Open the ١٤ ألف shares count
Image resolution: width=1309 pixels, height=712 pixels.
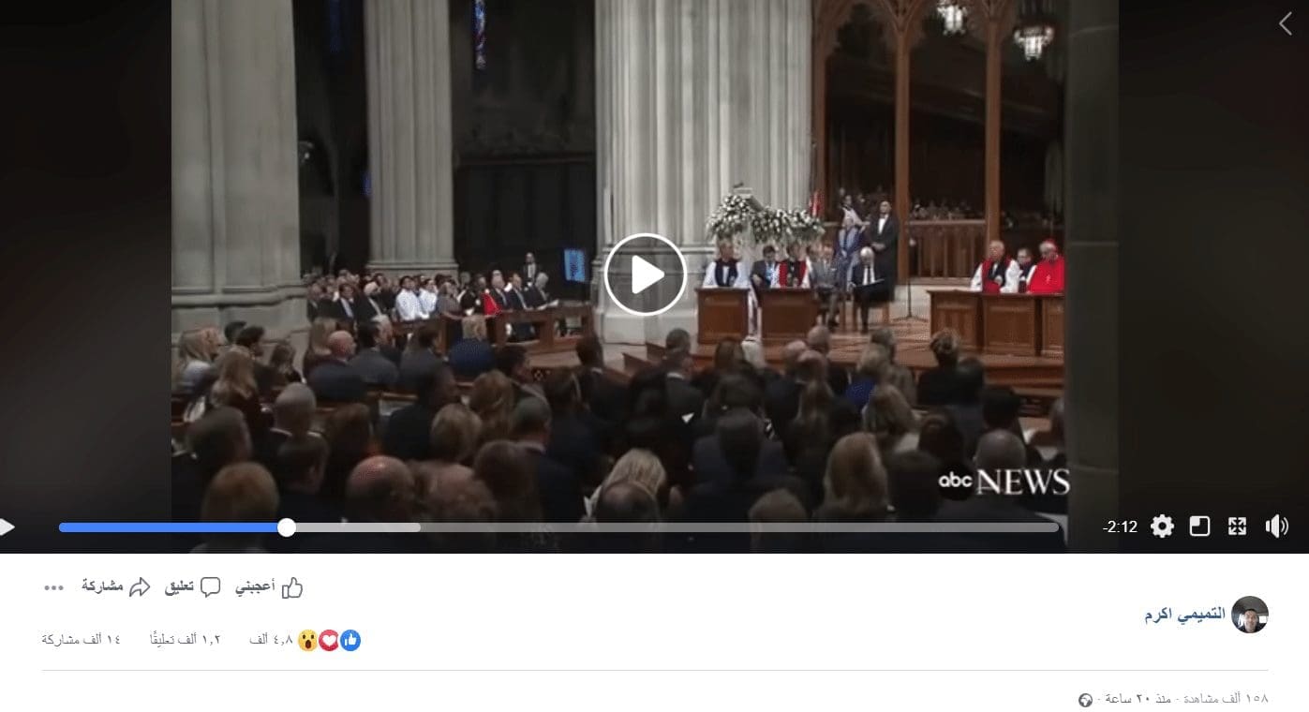coord(82,640)
